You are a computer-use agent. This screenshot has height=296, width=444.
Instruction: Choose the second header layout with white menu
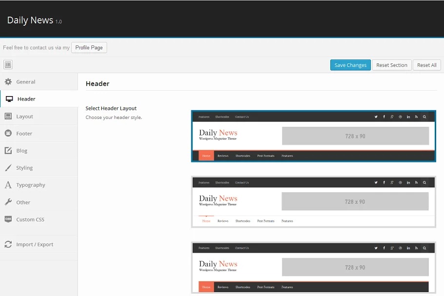click(x=313, y=202)
